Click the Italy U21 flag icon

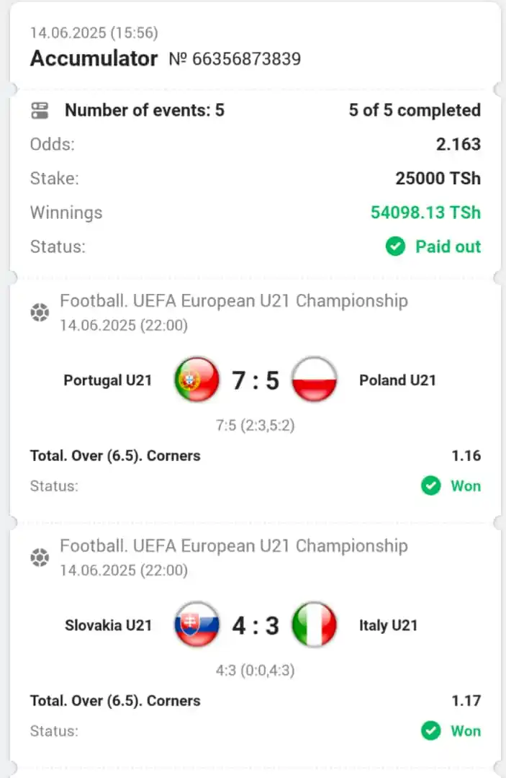[315, 624]
